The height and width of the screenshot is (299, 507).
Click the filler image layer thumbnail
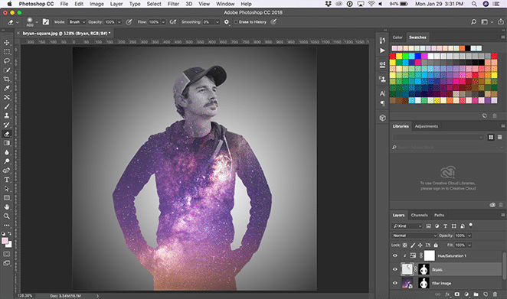pos(407,283)
